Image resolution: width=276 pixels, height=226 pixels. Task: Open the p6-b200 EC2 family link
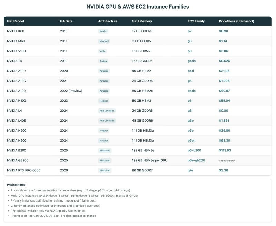click(x=194, y=150)
